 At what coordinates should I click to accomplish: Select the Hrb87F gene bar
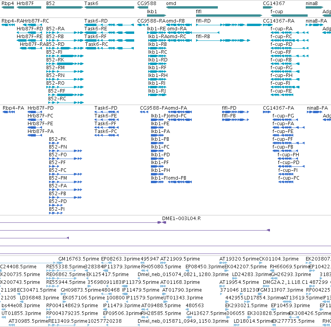pos(29,7)
